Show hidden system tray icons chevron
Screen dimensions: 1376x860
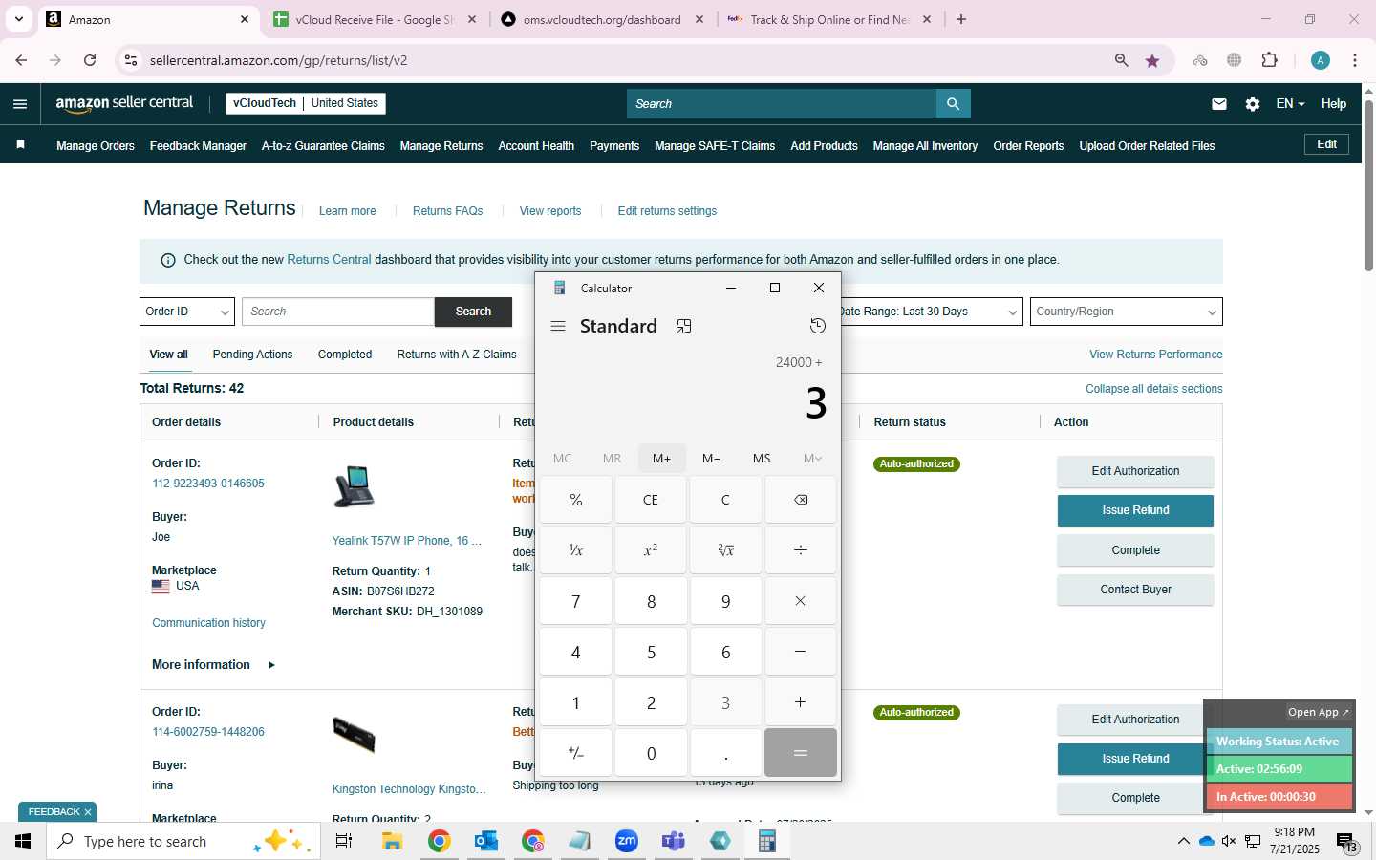(x=1183, y=842)
